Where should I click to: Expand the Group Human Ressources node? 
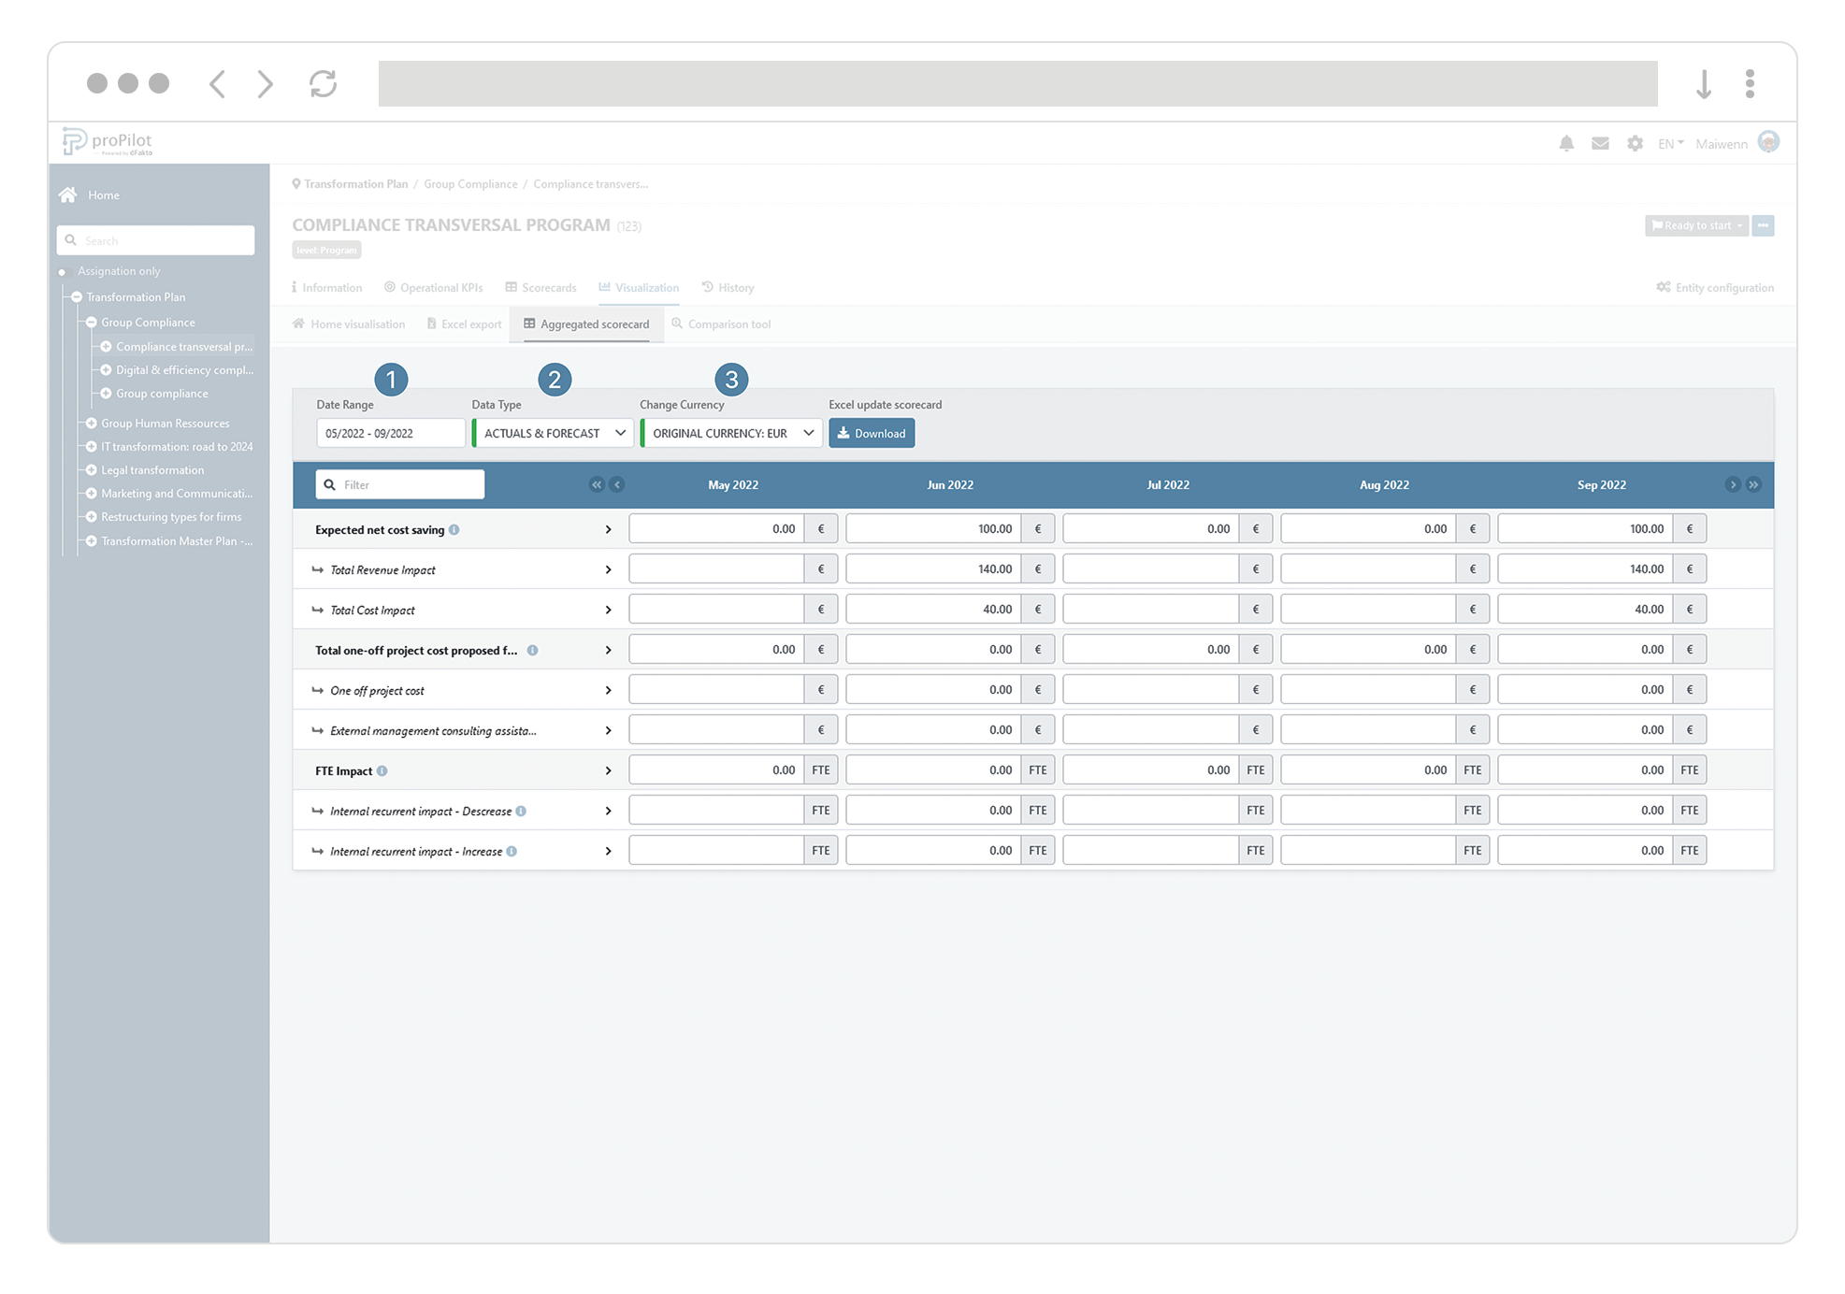coord(92,424)
